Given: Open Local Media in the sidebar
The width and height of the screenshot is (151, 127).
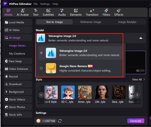Looking at the screenshot, I should [18, 22].
